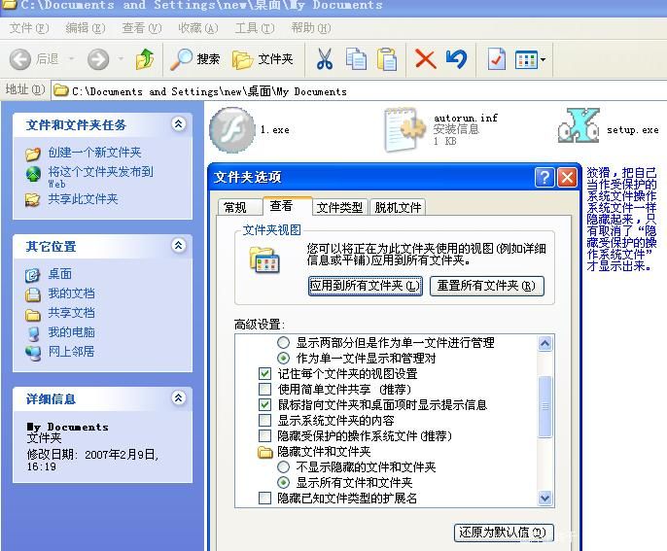Switch to the 脱机文件 tab

(x=398, y=208)
